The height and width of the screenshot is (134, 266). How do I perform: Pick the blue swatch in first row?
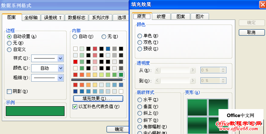tap(108, 49)
